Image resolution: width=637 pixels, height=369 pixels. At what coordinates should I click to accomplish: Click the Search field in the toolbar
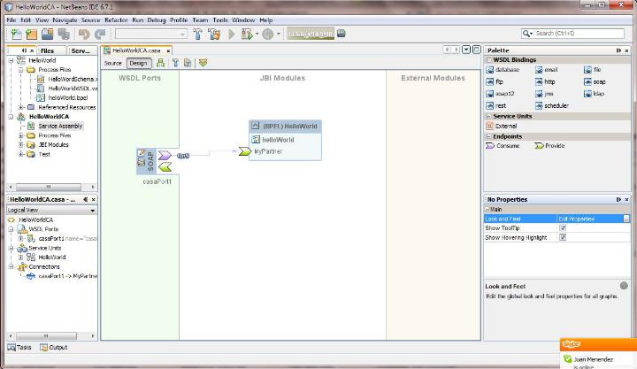572,34
